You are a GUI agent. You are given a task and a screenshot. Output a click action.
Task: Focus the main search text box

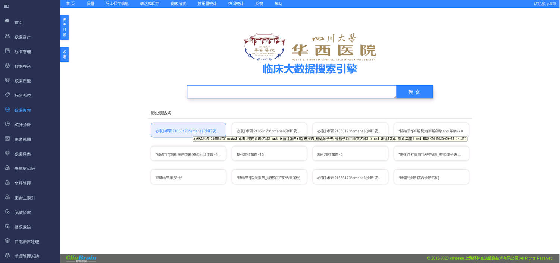pos(292,92)
